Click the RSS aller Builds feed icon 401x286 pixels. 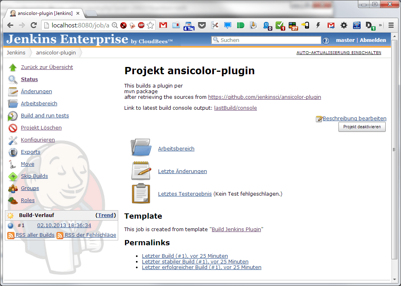(11, 235)
